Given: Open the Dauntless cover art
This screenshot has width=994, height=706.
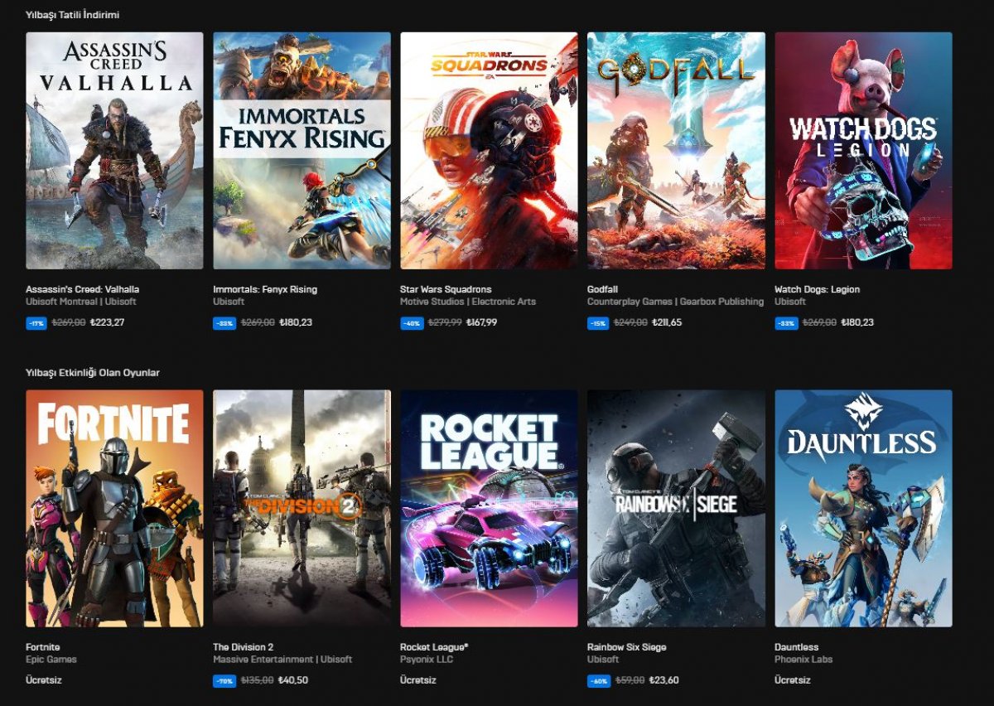Looking at the screenshot, I should (863, 509).
